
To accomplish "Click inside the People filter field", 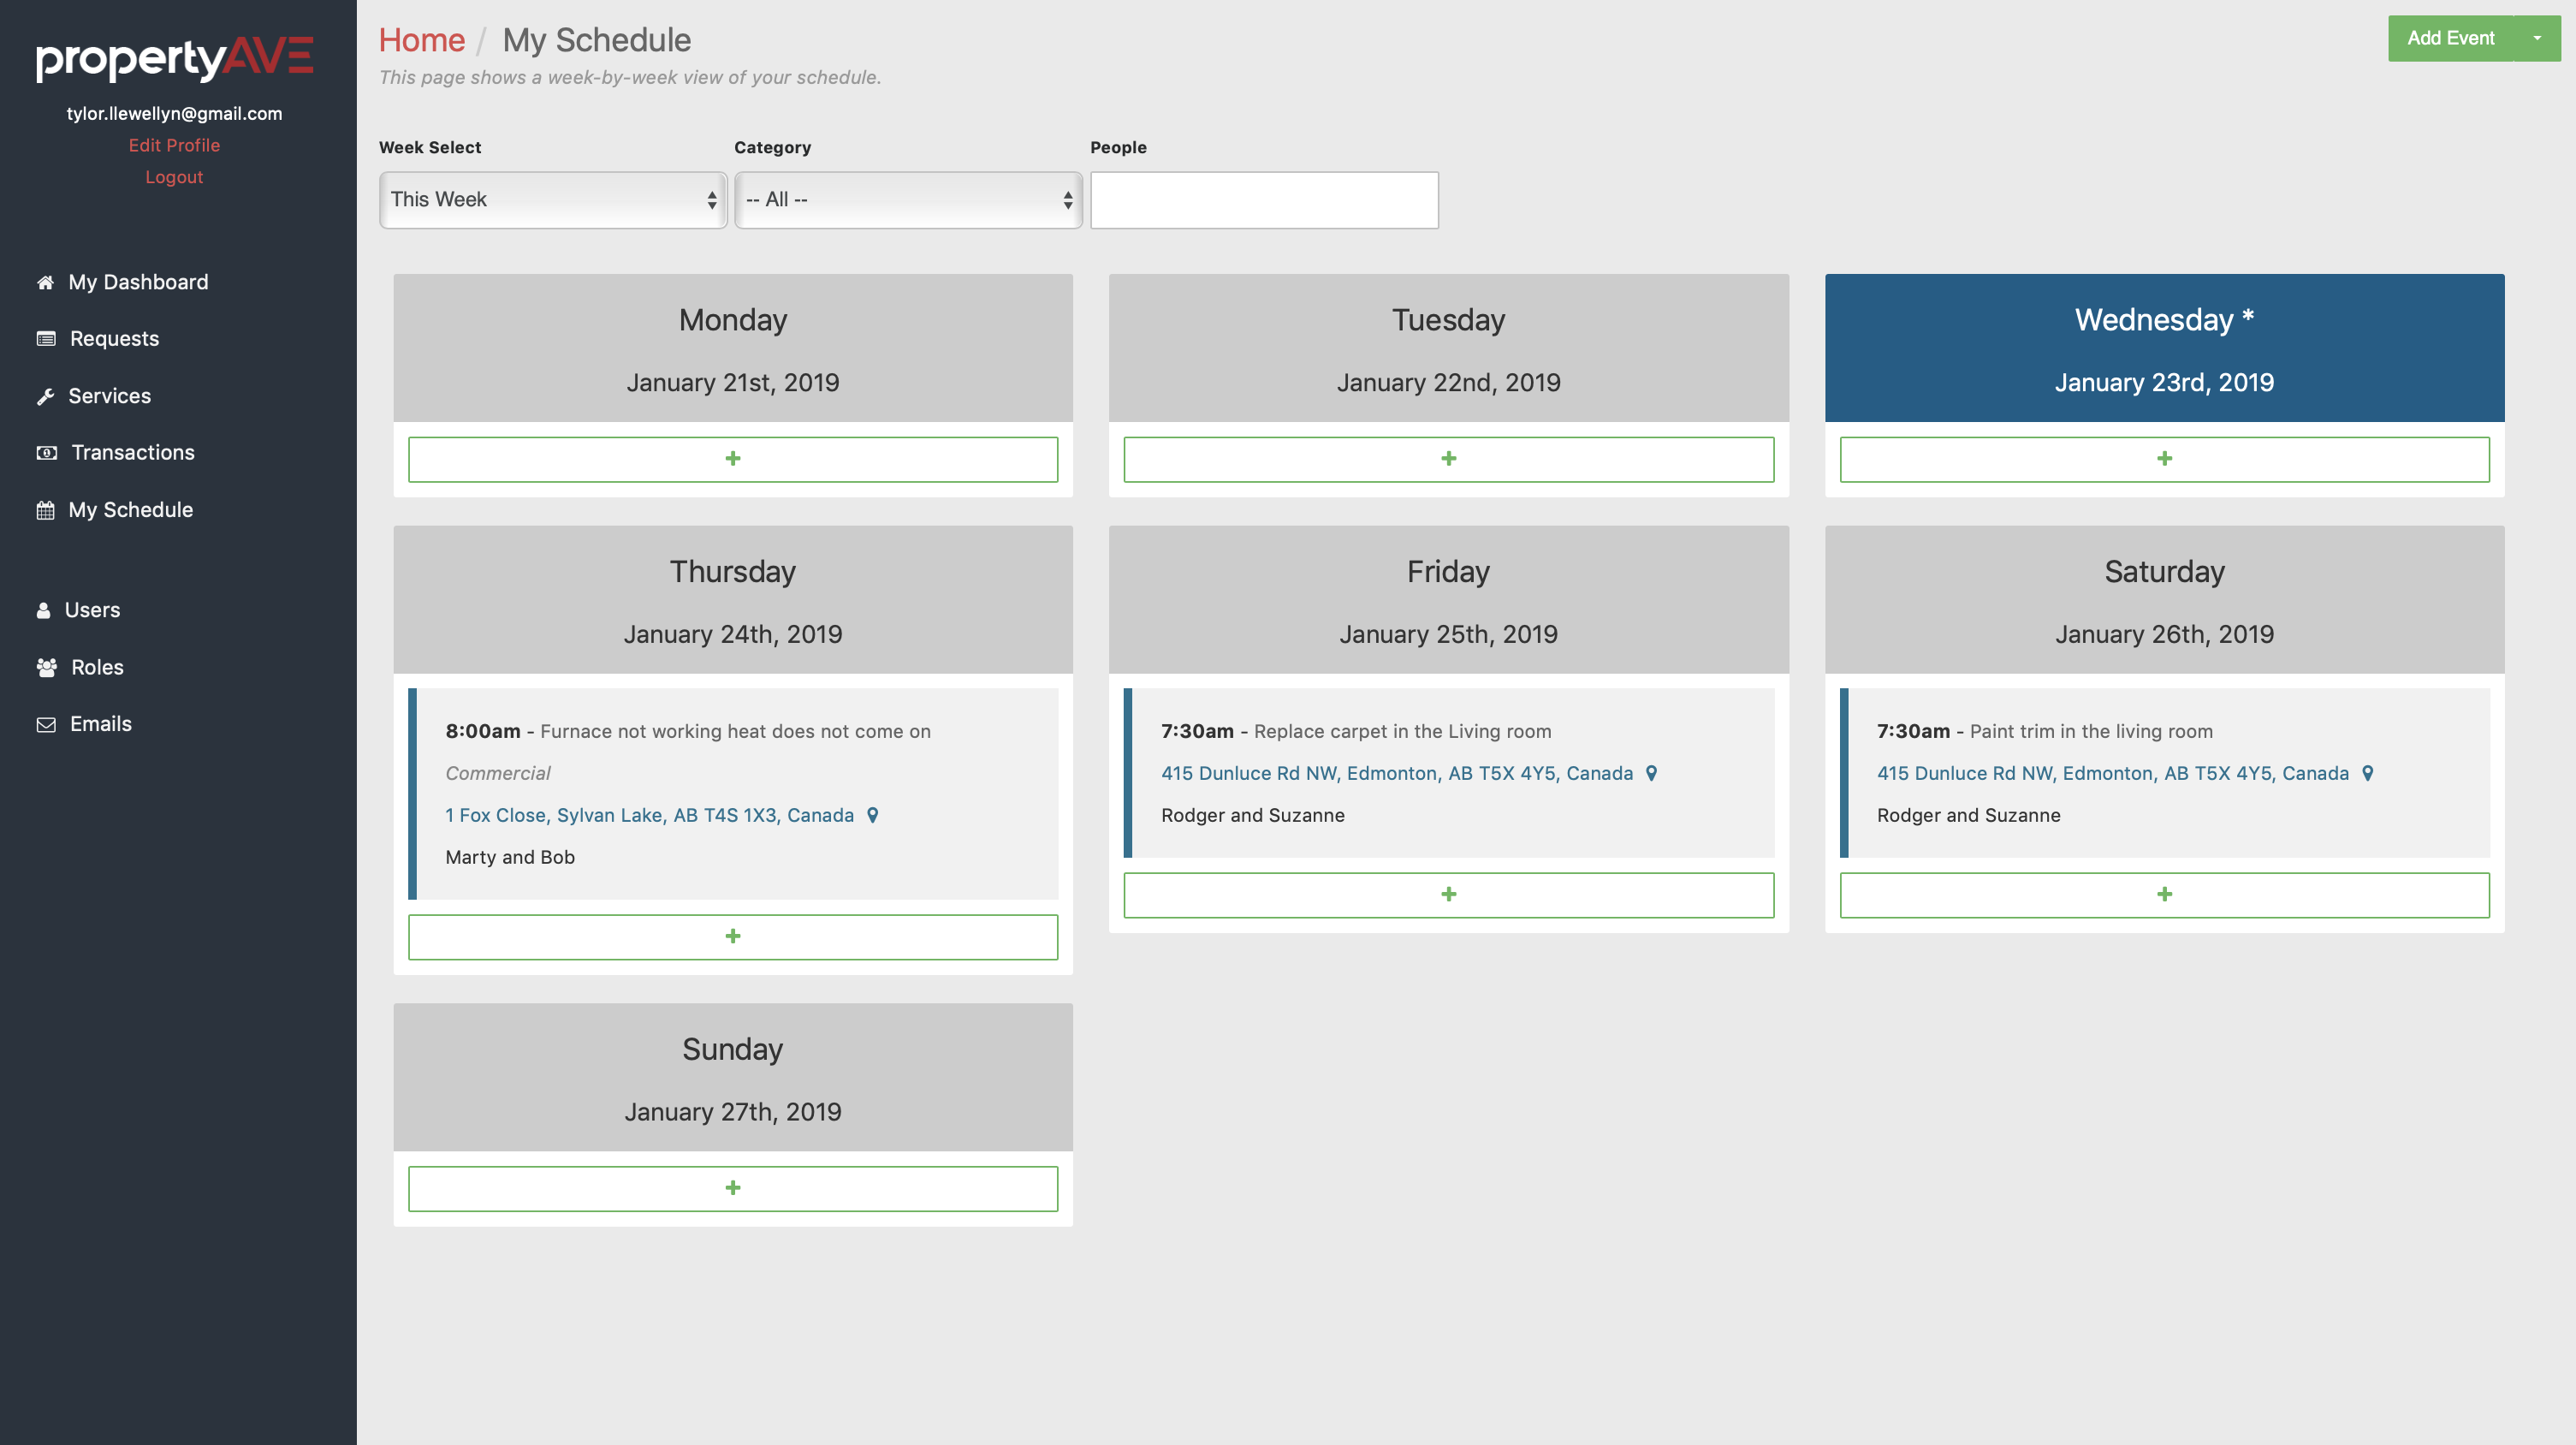I will click(x=1263, y=200).
